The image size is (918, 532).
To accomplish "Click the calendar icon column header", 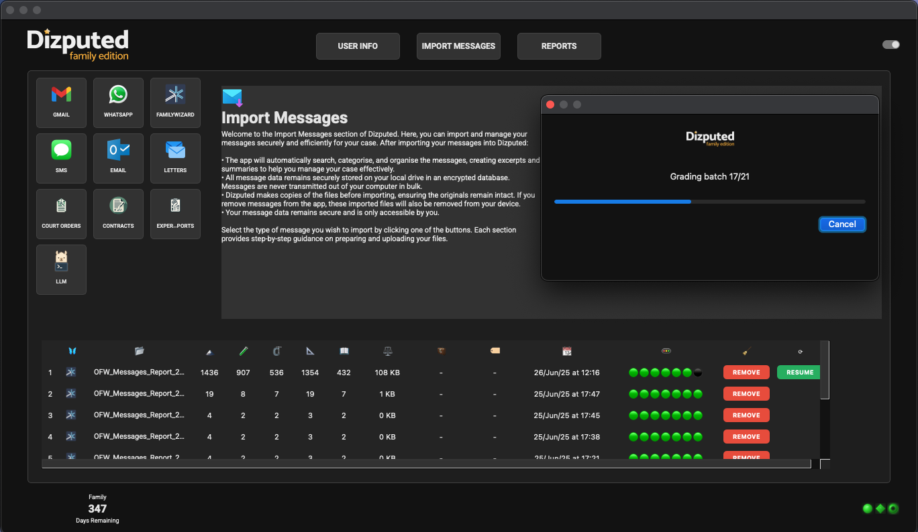I will point(567,350).
